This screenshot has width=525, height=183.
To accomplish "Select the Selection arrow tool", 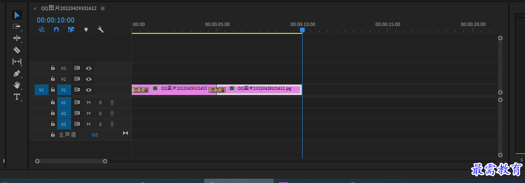I will [17, 15].
